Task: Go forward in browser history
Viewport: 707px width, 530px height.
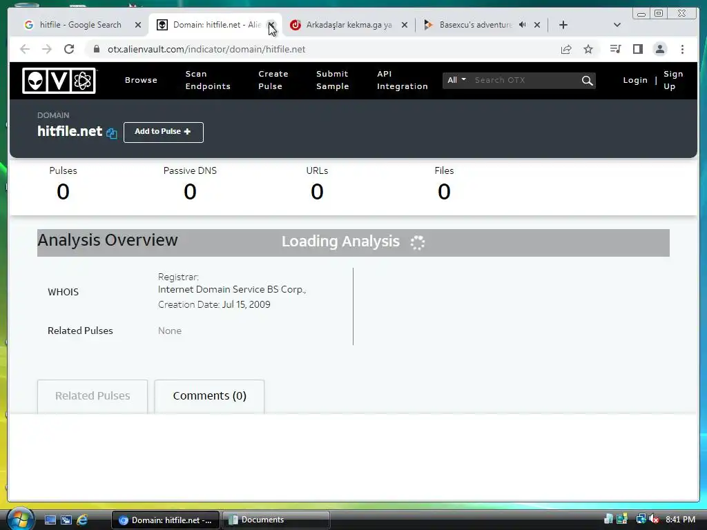Action: click(47, 49)
